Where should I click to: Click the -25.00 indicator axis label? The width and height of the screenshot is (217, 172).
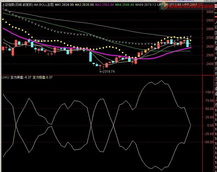[209, 134]
